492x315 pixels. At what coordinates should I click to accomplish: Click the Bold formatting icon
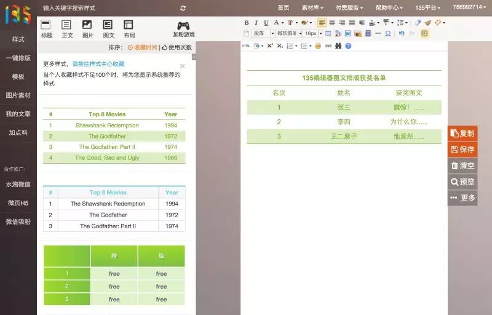point(247,23)
